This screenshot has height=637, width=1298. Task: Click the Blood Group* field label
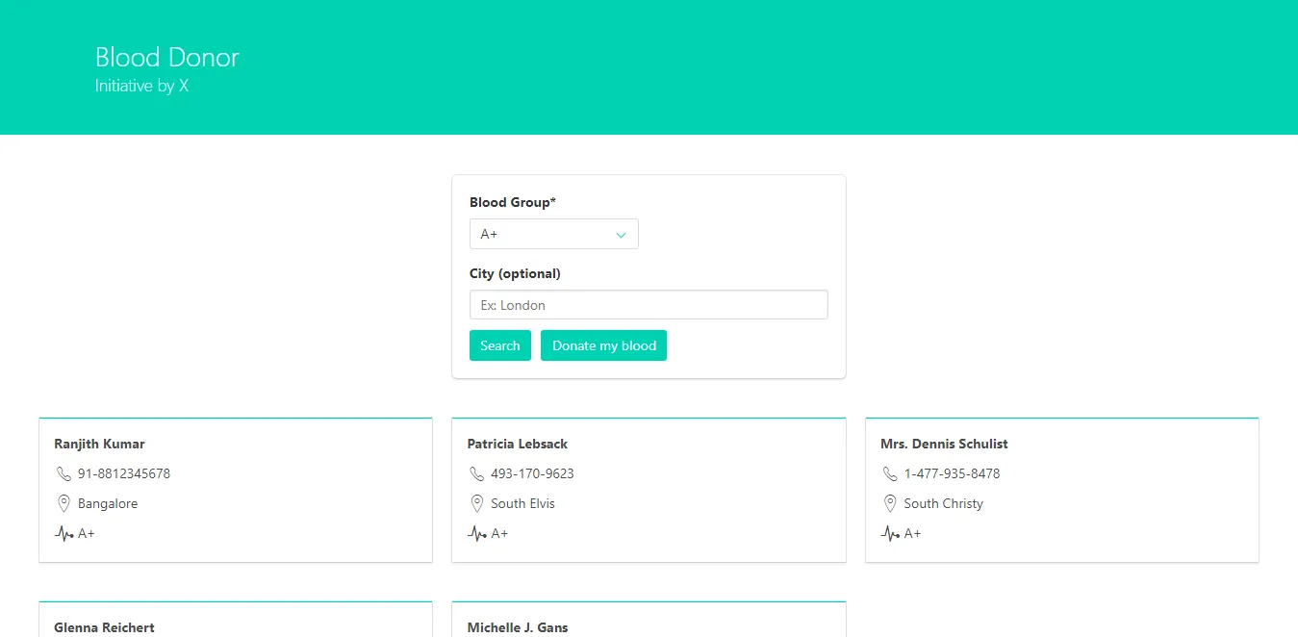(513, 202)
